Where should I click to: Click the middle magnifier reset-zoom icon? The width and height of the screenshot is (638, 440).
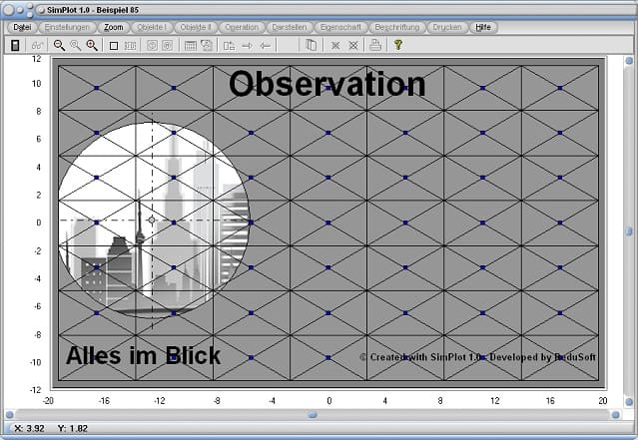coord(76,45)
